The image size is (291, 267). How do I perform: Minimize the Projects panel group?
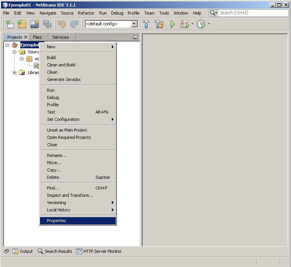135,37
